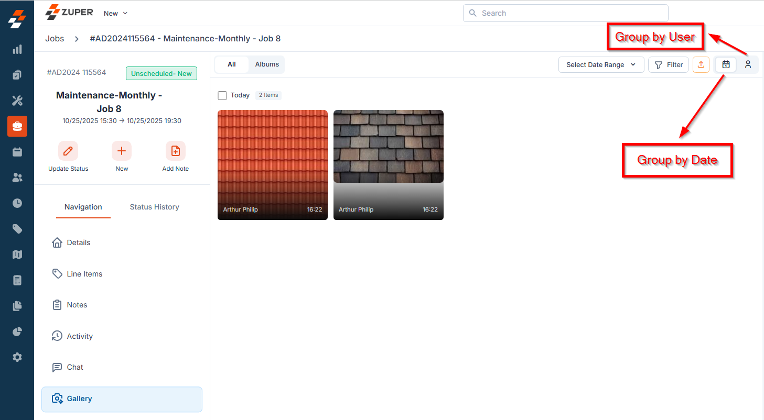Viewport: 764px width, 420px height.
Task: Click the #AD2024 115564 job number
Action: coord(77,73)
